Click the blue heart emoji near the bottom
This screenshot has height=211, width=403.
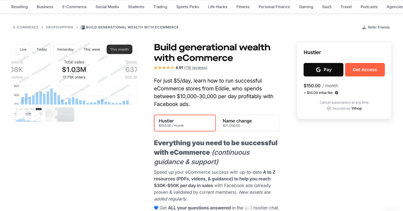156,207
